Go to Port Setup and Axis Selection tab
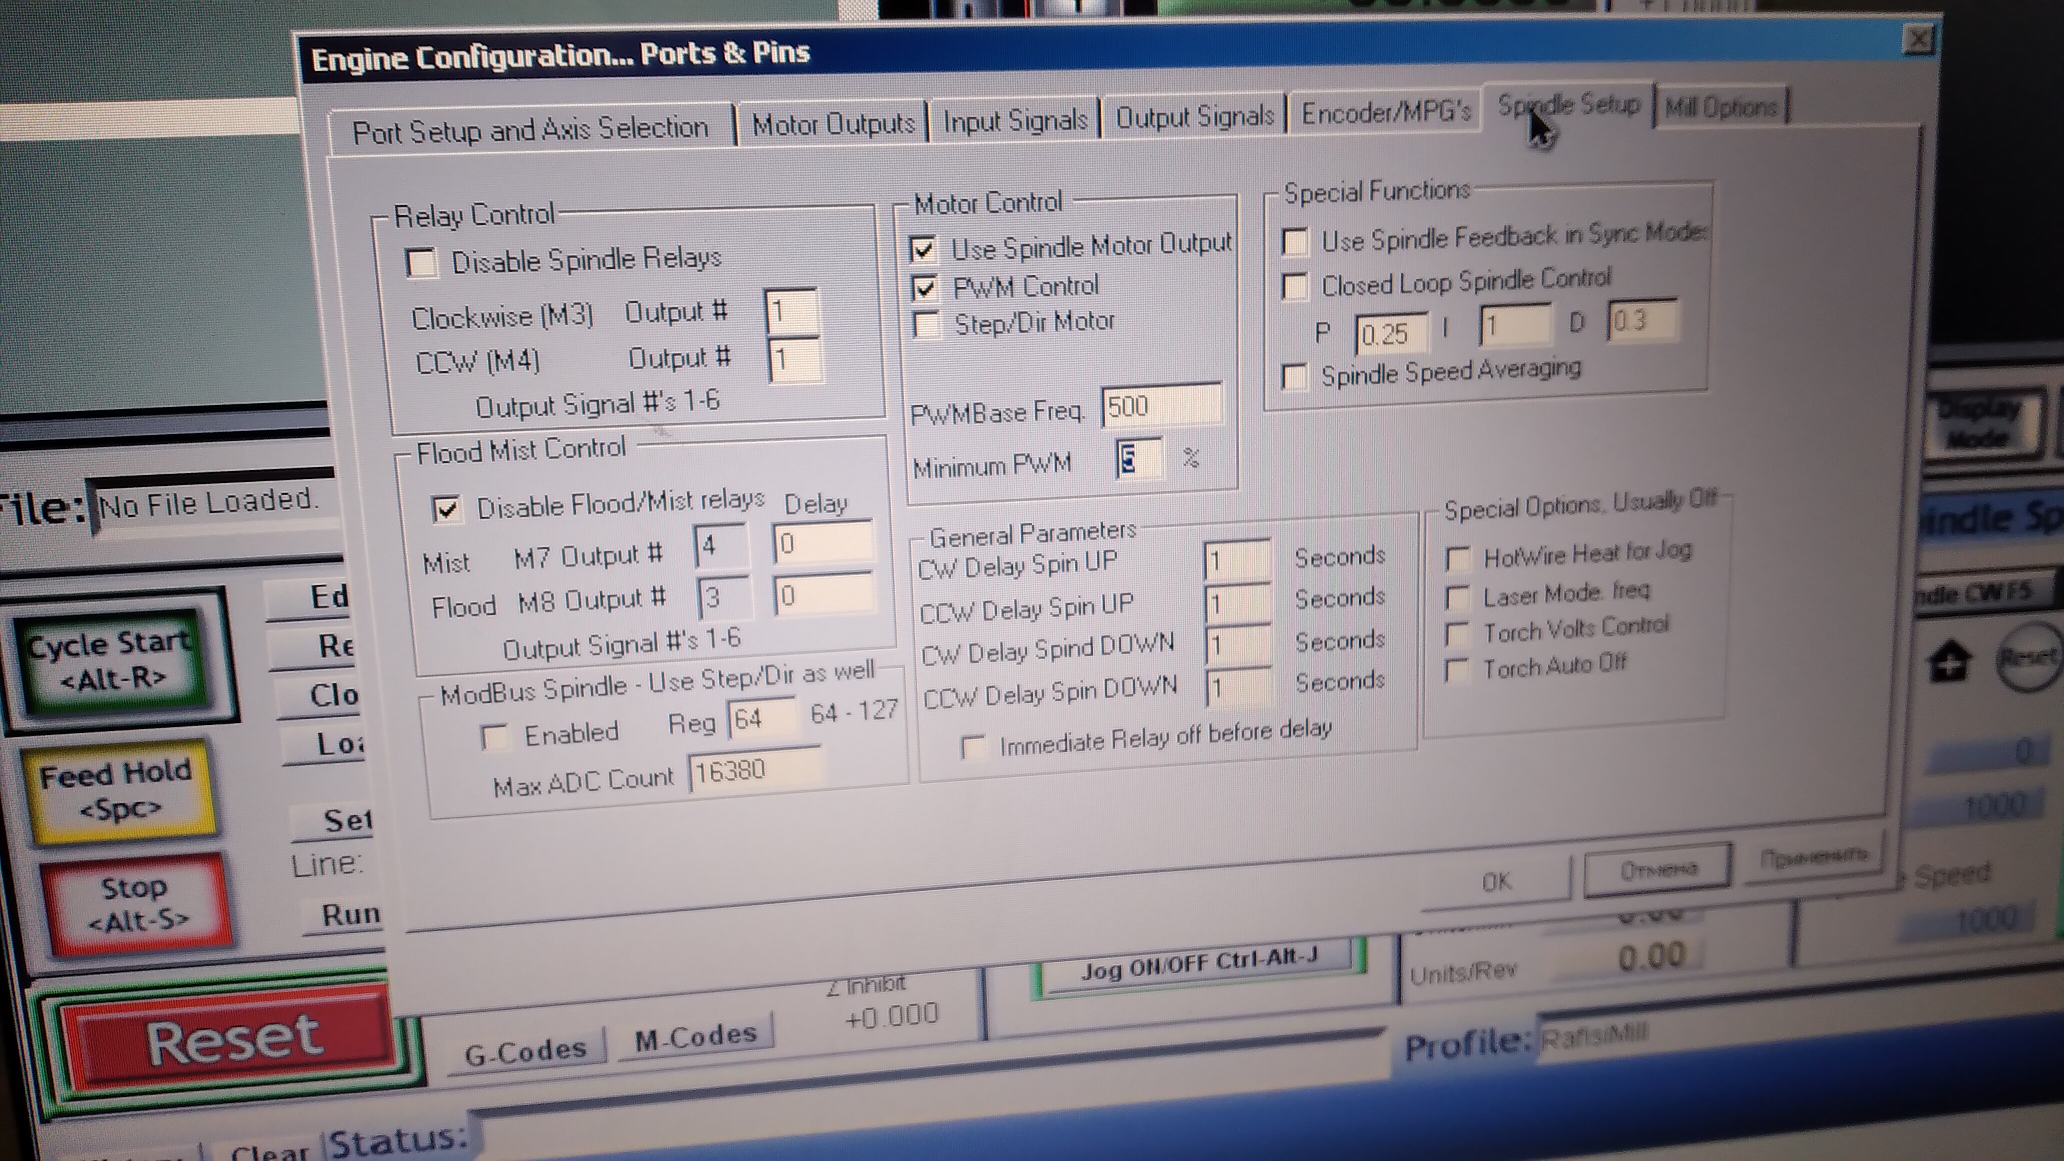 click(530, 130)
